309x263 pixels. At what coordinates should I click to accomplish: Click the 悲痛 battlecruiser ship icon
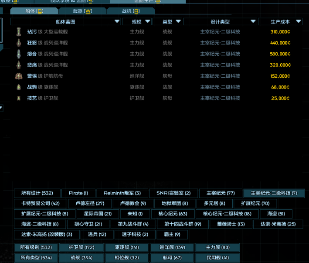coord(19,65)
